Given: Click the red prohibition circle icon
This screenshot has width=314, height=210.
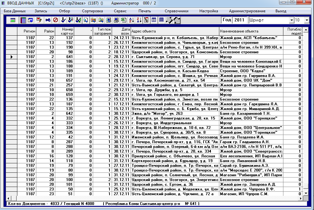Looking at the screenshot, I should 56,20.
